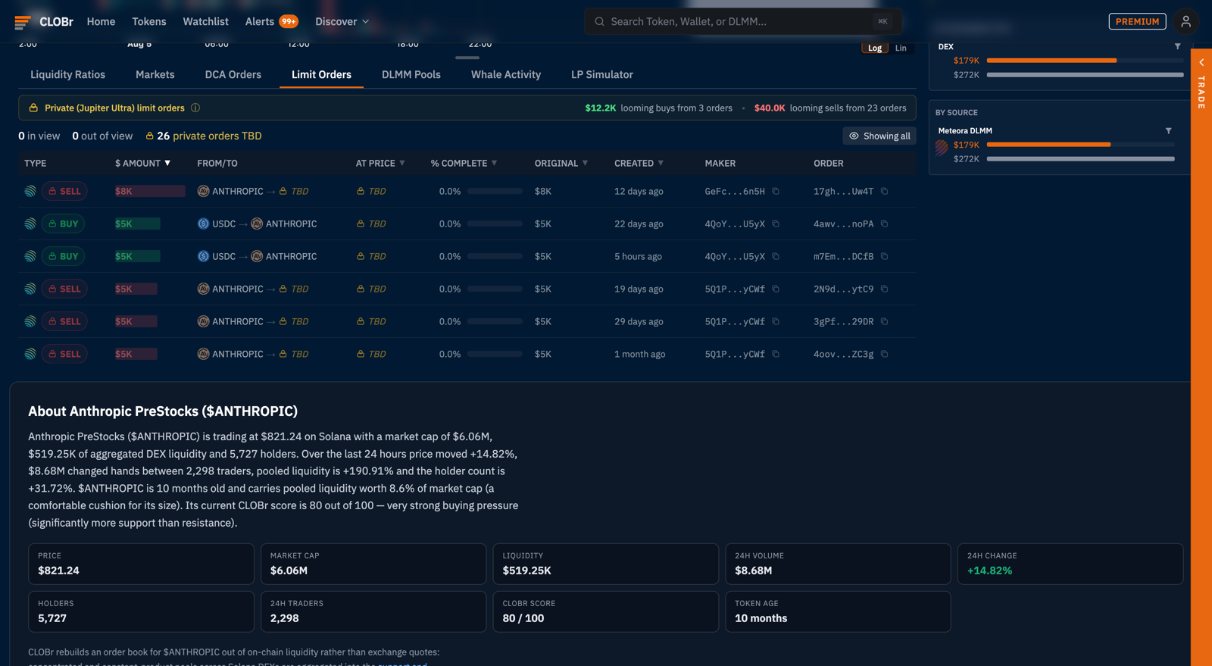
Task: Copy order ID 3gPf...29DR
Action: pyautogui.click(x=884, y=321)
